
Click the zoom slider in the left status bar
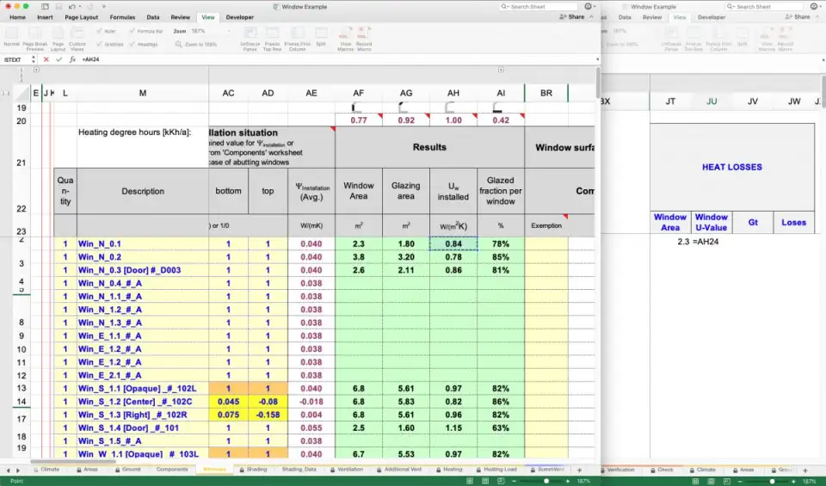click(546, 481)
